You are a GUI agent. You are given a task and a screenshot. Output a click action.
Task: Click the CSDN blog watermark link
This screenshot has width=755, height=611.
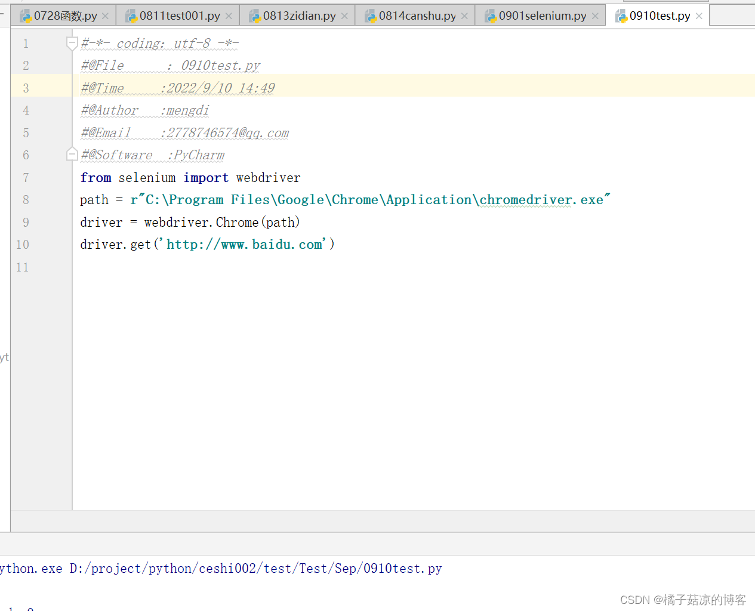click(x=683, y=600)
